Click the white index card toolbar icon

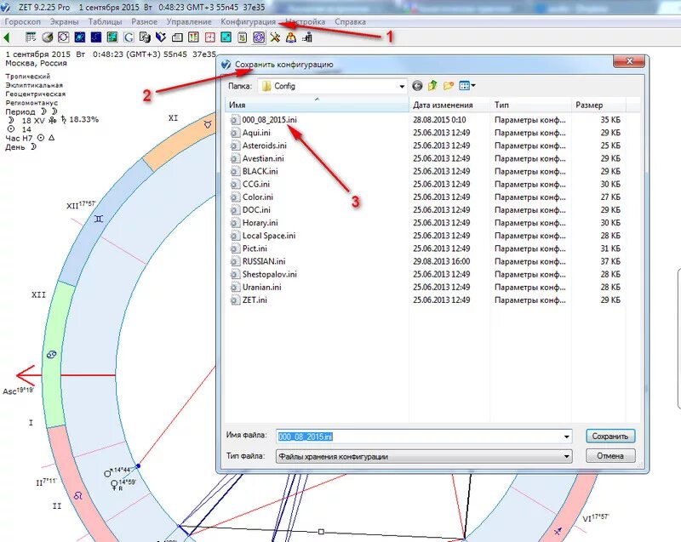coord(177,37)
